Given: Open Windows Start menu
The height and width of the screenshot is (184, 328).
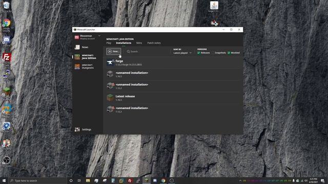Looking at the screenshot, I should tap(4, 180).
